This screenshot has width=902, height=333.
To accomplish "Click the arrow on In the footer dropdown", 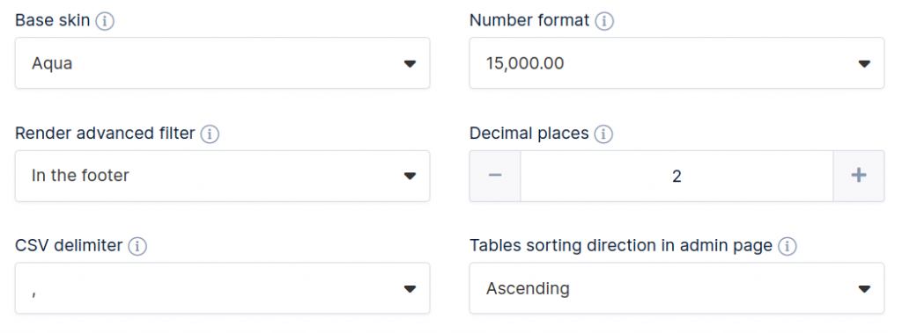I will click(410, 177).
